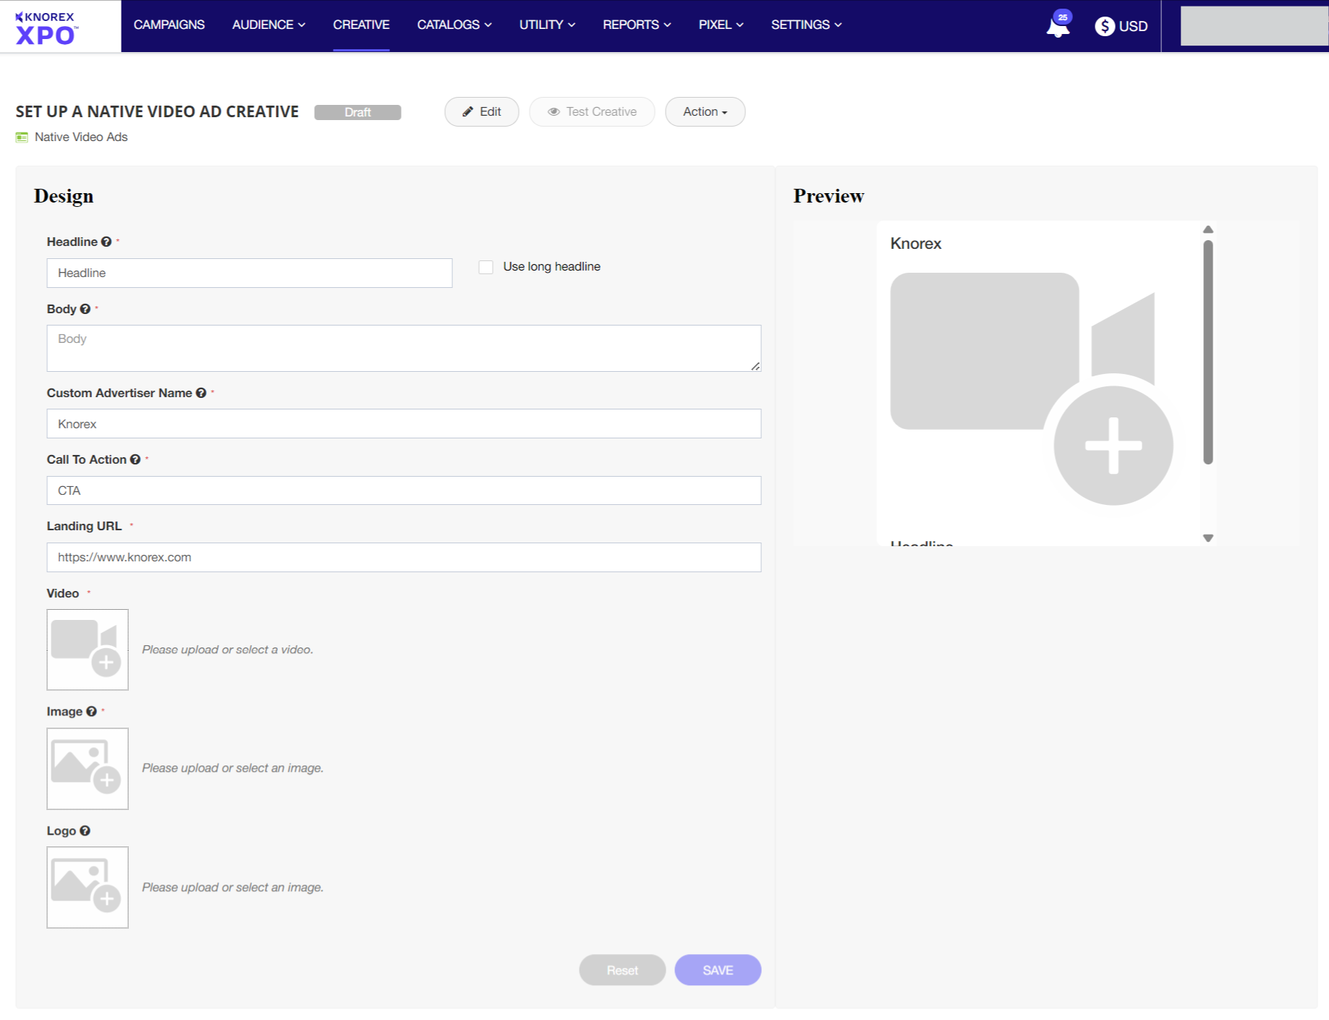
Task: Click the Call To Action help icon
Action: [x=135, y=459]
